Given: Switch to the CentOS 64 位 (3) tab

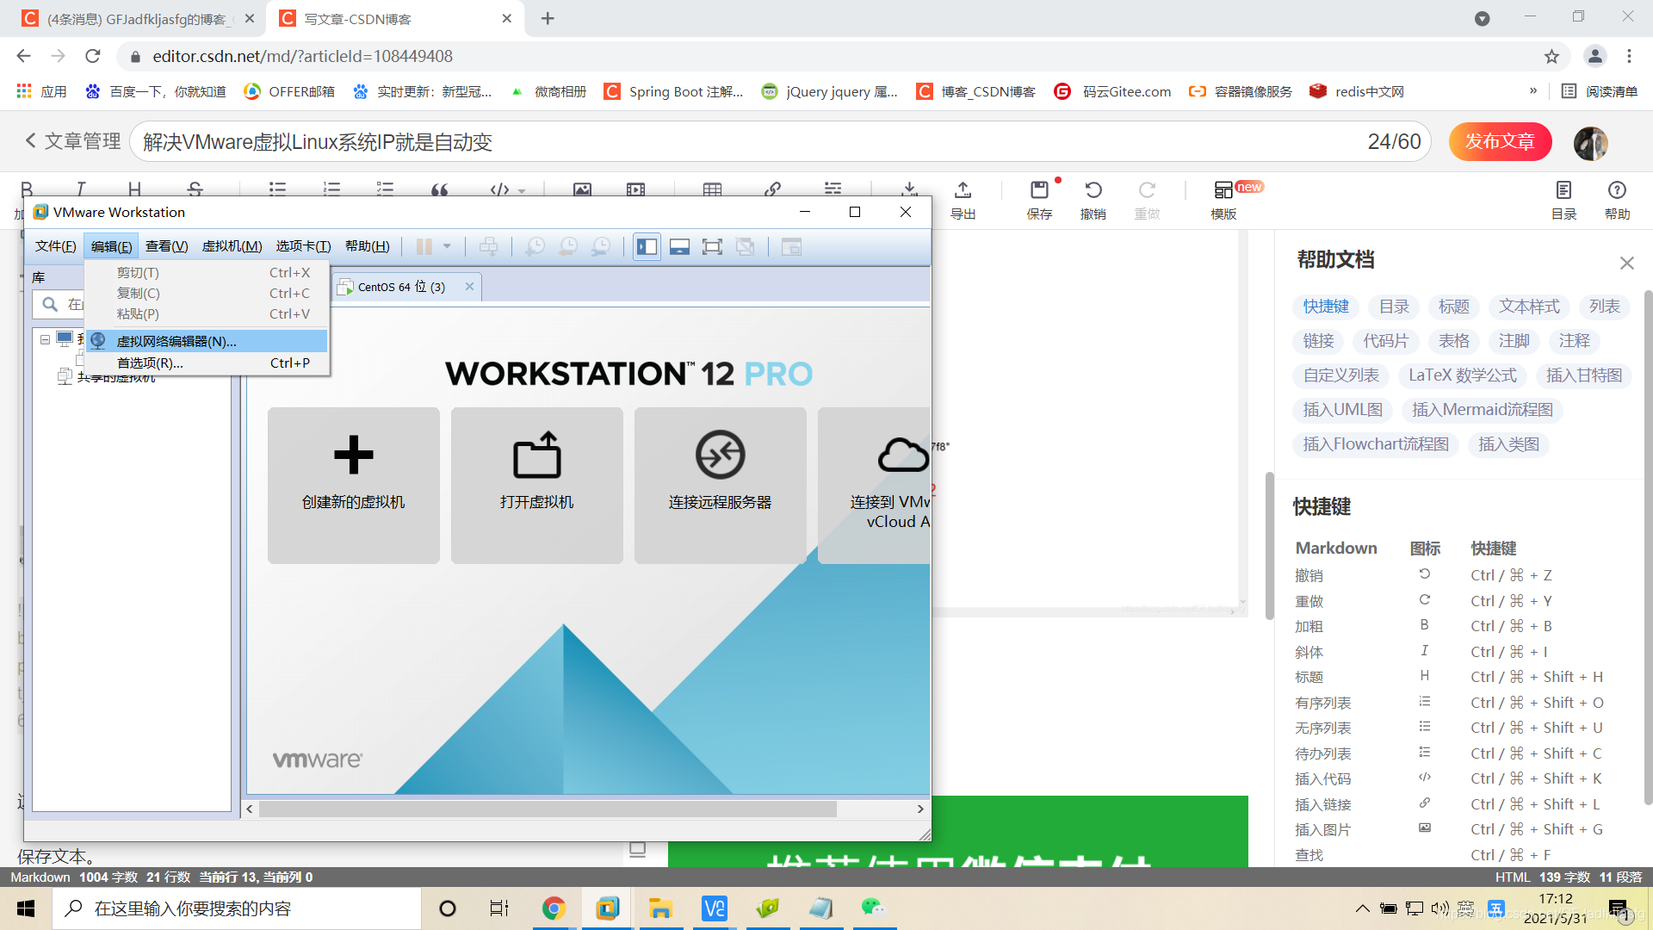Looking at the screenshot, I should (x=401, y=287).
